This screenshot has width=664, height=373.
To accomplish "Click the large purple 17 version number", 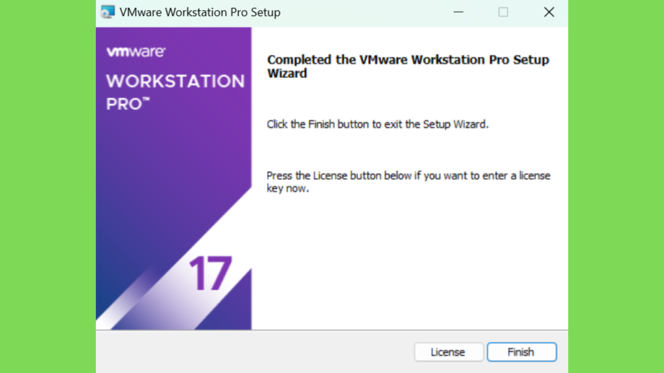I will [211, 274].
